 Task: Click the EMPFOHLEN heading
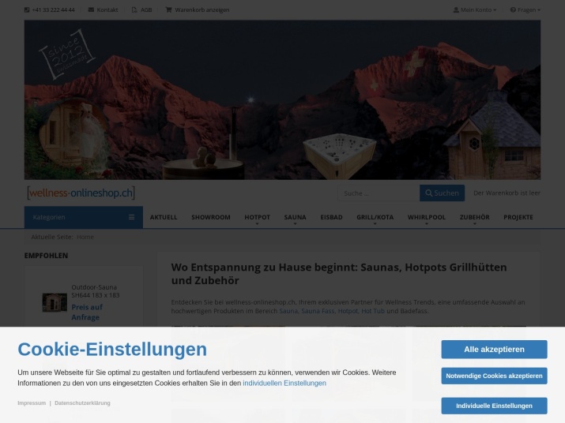[x=46, y=256]
